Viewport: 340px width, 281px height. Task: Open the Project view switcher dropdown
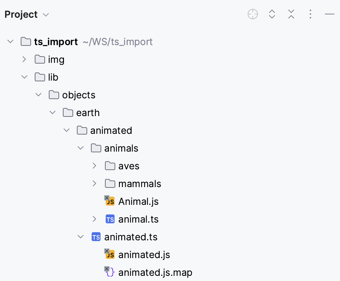[x=45, y=15]
